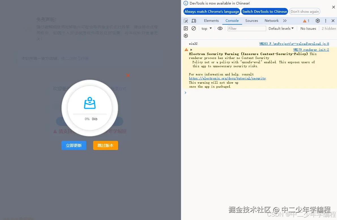Select the inspect element picker tool
This screenshot has width=337, height=220.
186,20
